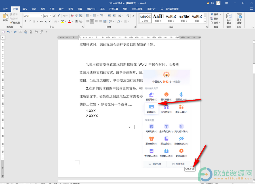This screenshot has height=184, width=255.
Task: Open the bullet list dropdown
Action: pos(91,16)
